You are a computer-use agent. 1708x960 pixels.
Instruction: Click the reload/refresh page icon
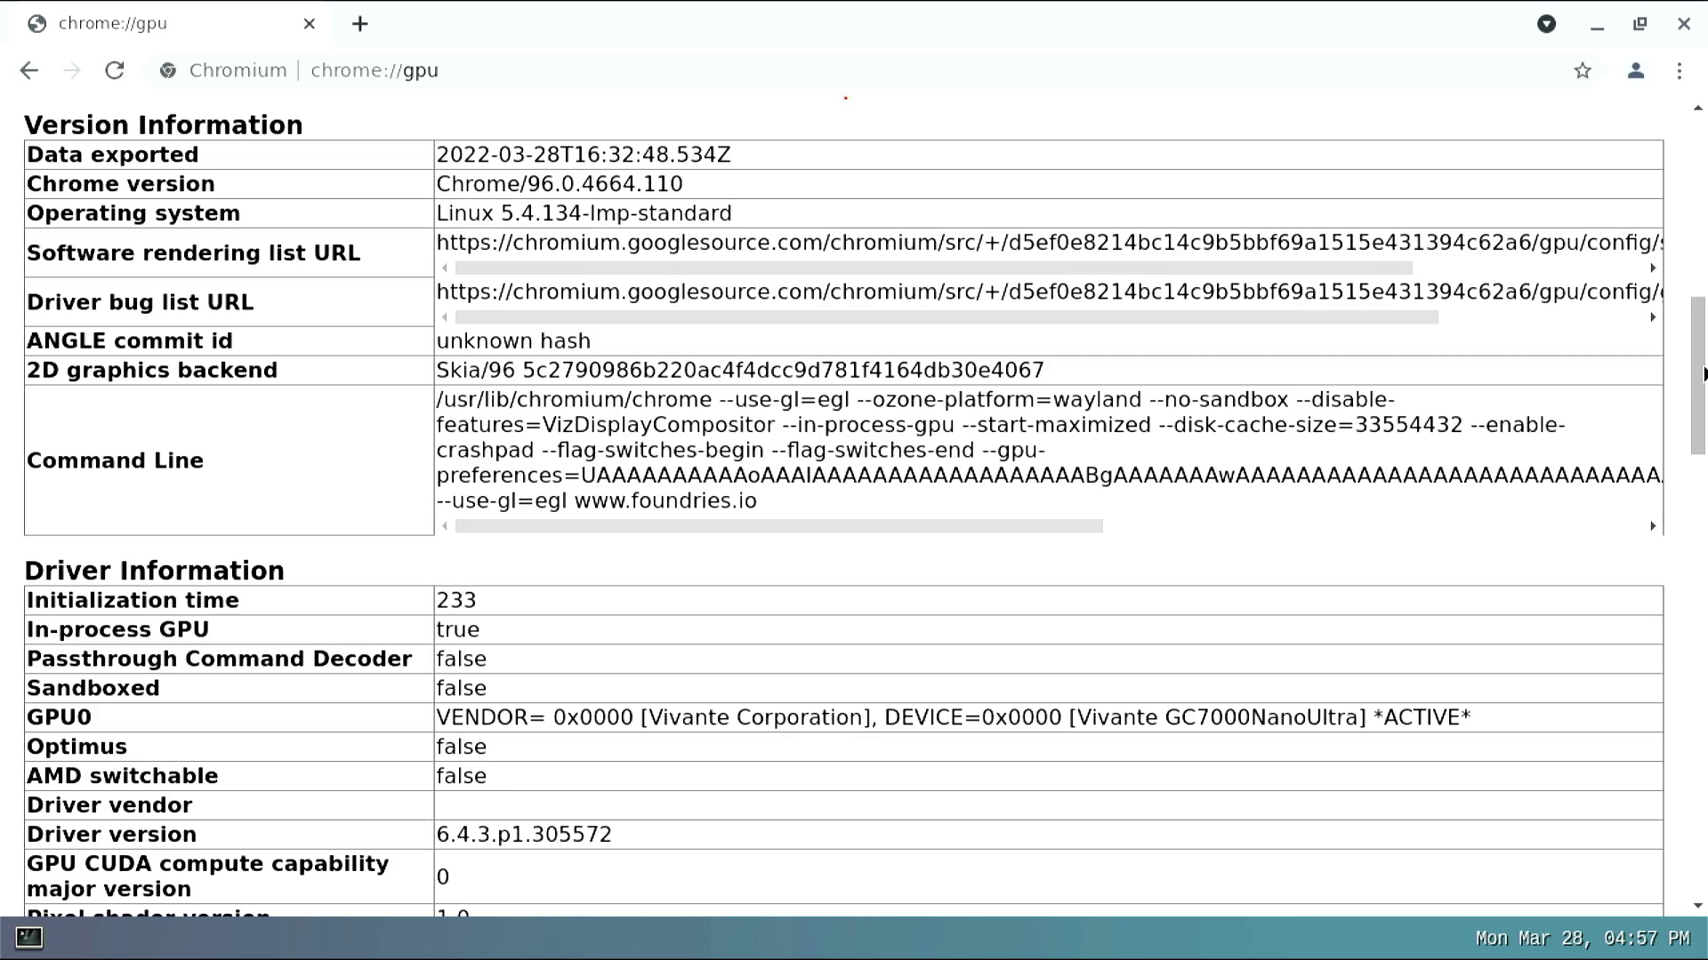[x=115, y=70]
